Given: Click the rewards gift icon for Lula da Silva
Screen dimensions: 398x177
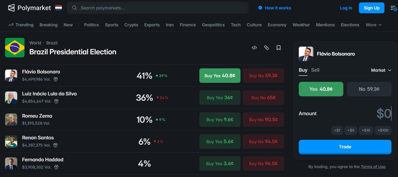Looking at the screenshot, I should [x=56, y=101].
